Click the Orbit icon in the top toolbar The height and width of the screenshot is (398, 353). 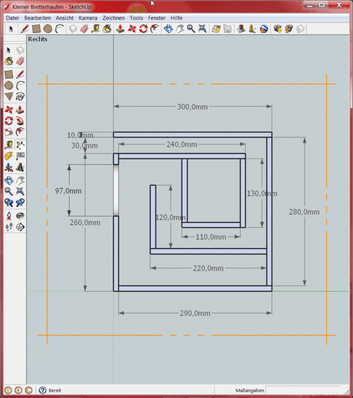pos(168,29)
